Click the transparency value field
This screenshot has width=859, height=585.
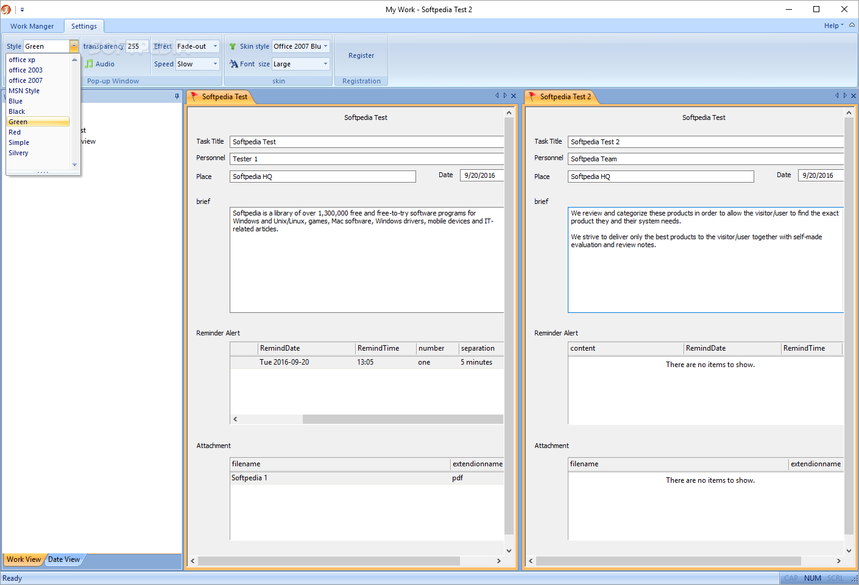coord(137,46)
